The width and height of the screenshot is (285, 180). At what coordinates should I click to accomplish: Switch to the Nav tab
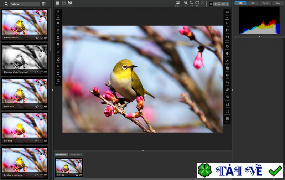click(x=278, y=3)
